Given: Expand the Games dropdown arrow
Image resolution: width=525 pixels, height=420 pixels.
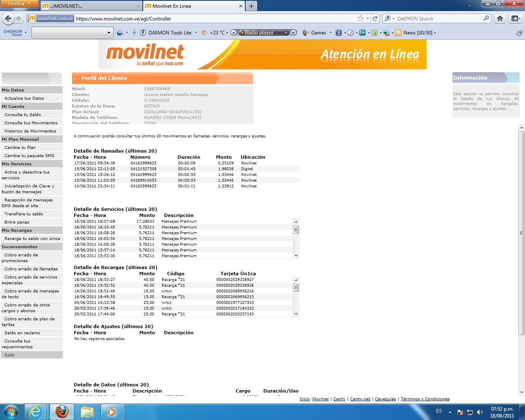Looking at the screenshot, I should click(331, 33).
